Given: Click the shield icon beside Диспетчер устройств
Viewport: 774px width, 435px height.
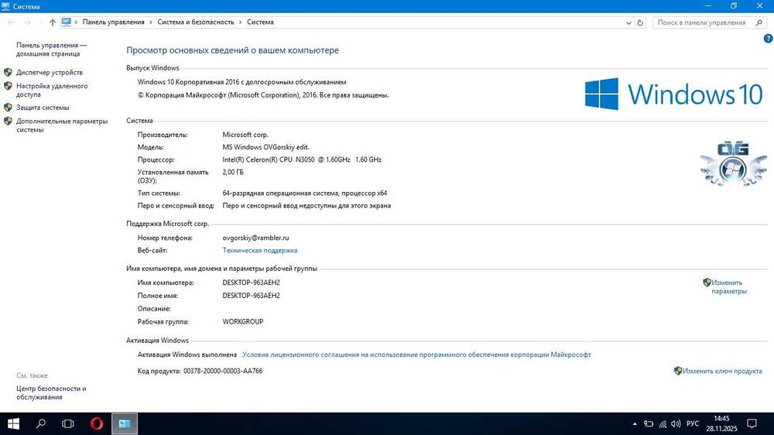Looking at the screenshot, I should tap(8, 72).
